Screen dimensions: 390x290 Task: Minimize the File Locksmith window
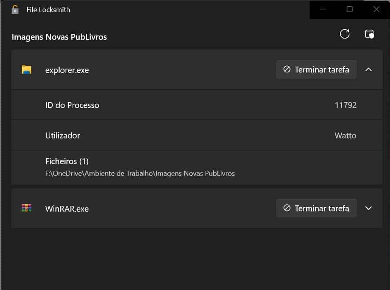tap(323, 9)
